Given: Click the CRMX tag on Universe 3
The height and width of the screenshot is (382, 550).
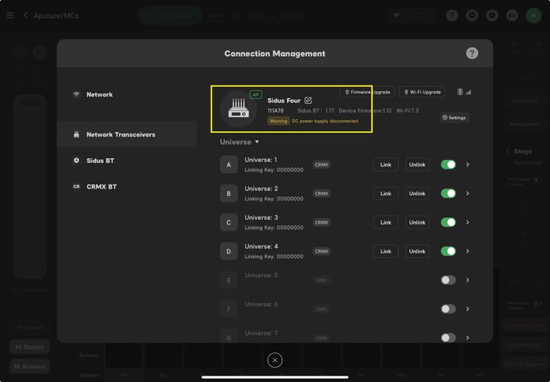Looking at the screenshot, I should 321,222.
